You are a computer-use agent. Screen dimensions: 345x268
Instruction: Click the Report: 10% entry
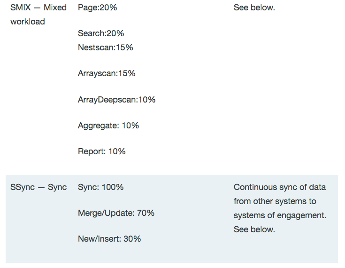[102, 151]
